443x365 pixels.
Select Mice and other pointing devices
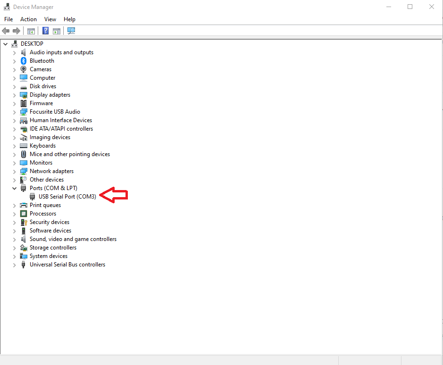click(70, 154)
